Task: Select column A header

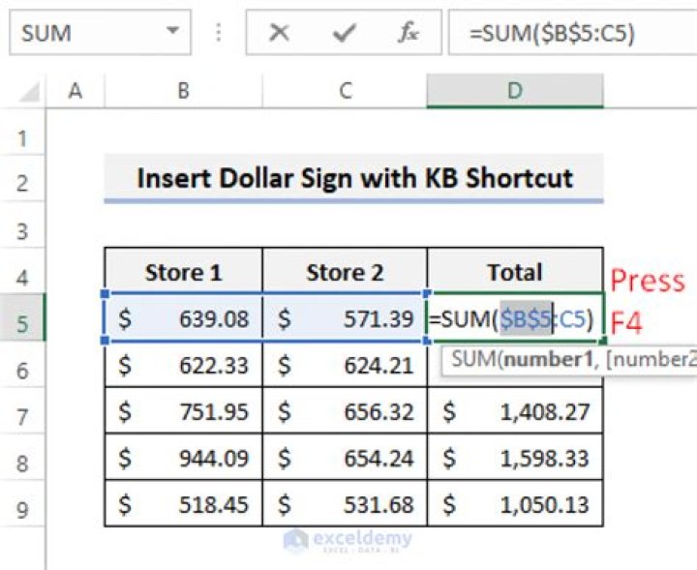Action: (x=76, y=91)
